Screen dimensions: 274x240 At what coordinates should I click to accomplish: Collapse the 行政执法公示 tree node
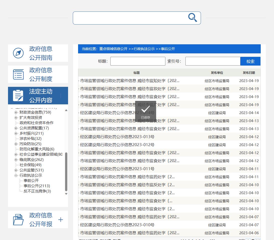[16, 175]
